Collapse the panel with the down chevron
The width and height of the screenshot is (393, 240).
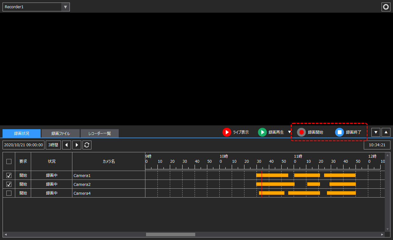point(376,132)
